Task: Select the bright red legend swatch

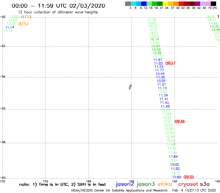Action: (x=181, y=4)
